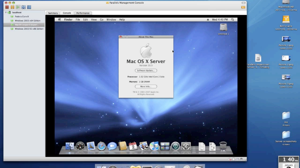Select the Server screenshots folder
Viewport: 300px width, 168px height.
pyautogui.click(x=286, y=138)
